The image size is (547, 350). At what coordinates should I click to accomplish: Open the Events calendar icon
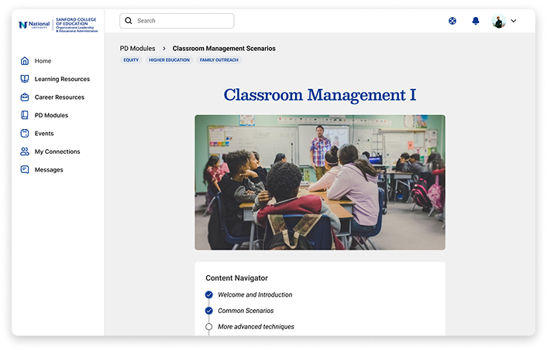[x=25, y=134]
